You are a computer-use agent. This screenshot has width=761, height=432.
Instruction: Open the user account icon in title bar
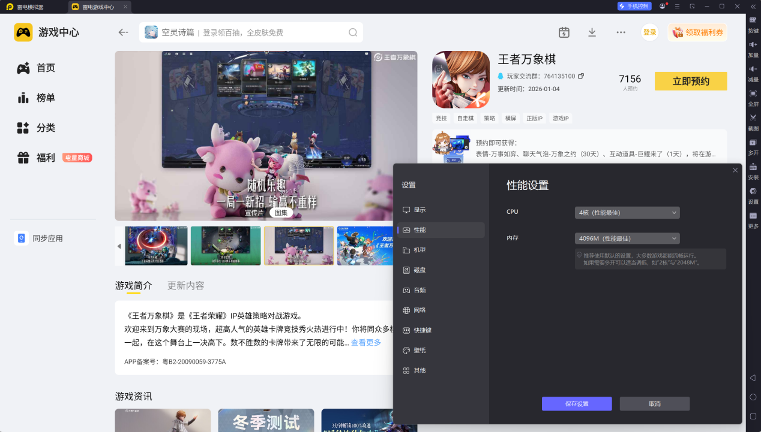pyautogui.click(x=663, y=6)
